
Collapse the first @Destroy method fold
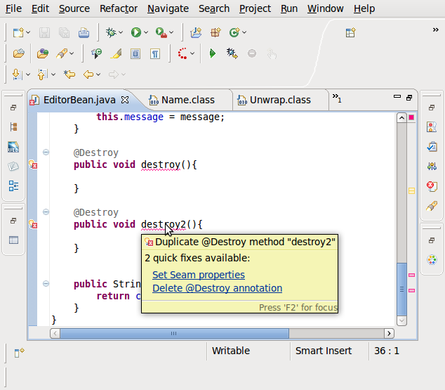click(x=46, y=152)
